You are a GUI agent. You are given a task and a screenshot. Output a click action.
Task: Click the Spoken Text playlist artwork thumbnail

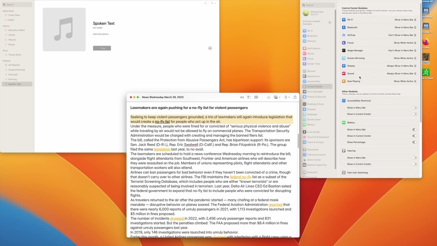click(x=64, y=29)
